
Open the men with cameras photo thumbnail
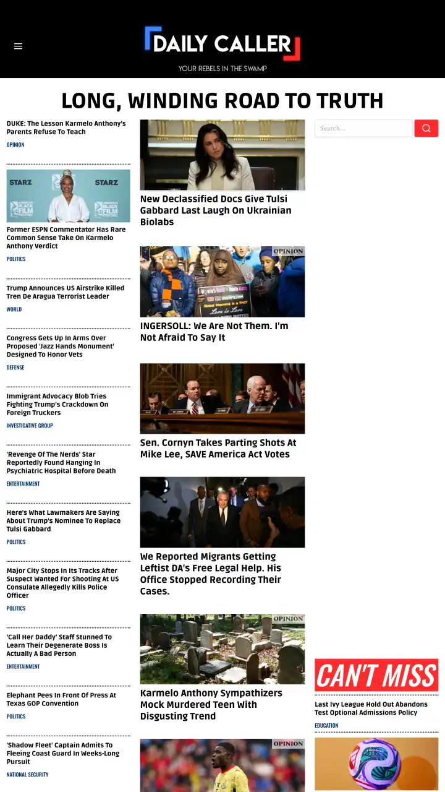pos(222,512)
